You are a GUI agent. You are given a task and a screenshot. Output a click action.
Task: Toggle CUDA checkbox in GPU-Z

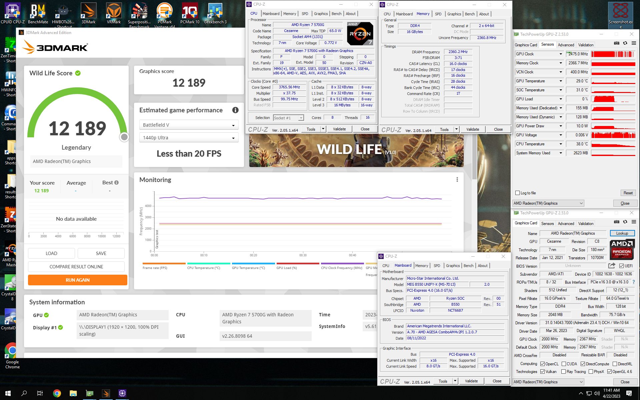point(564,364)
